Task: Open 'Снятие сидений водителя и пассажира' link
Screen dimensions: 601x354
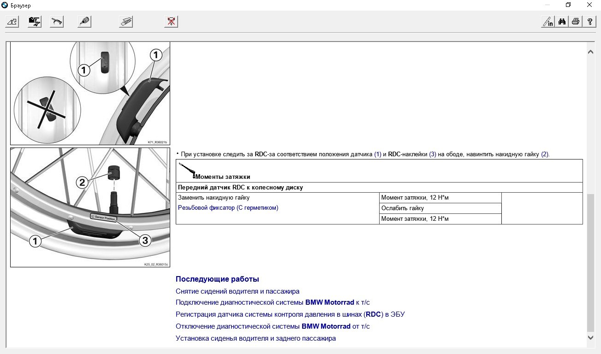Action: (238, 291)
